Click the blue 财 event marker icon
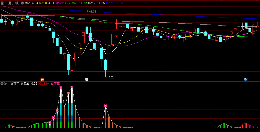This screenshot has height=132, width=260. tap(246, 80)
